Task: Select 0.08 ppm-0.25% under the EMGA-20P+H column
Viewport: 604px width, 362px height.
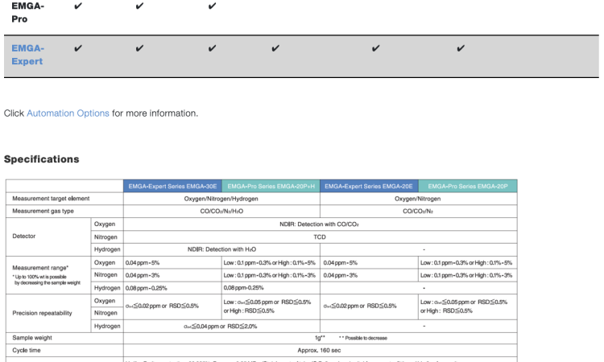Action: tap(244, 288)
